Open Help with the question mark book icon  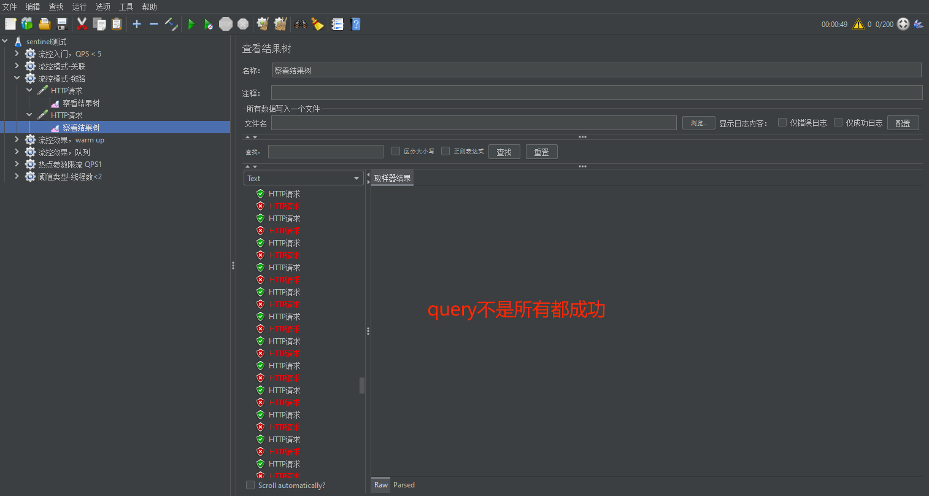[355, 24]
